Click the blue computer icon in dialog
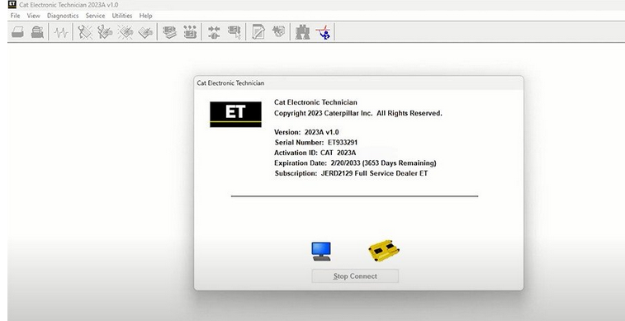 (x=321, y=252)
